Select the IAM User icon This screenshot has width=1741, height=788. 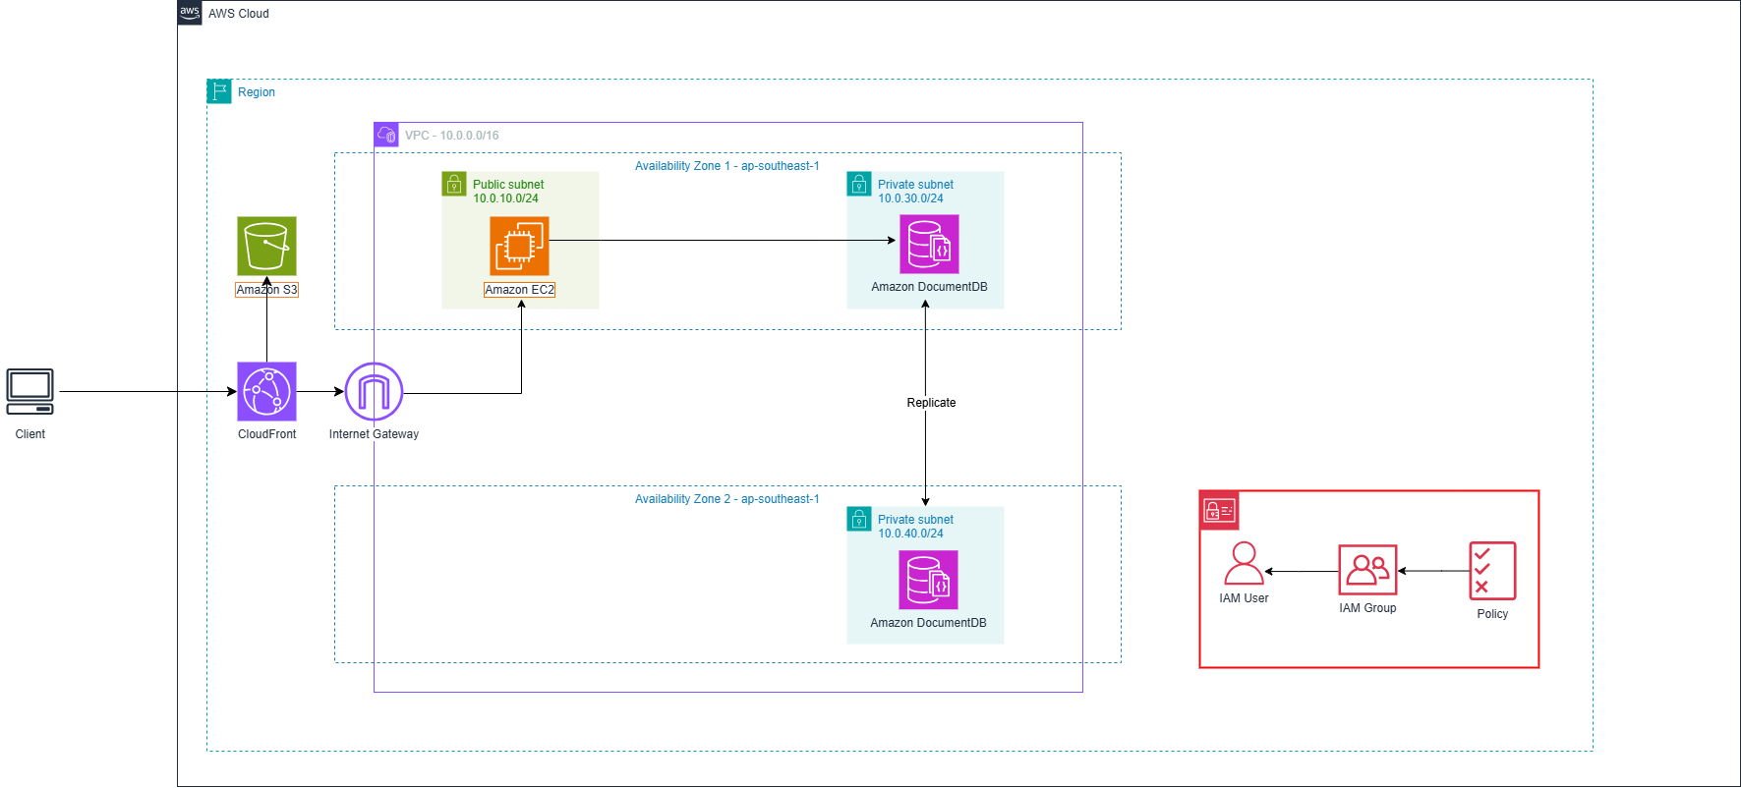[1244, 563]
